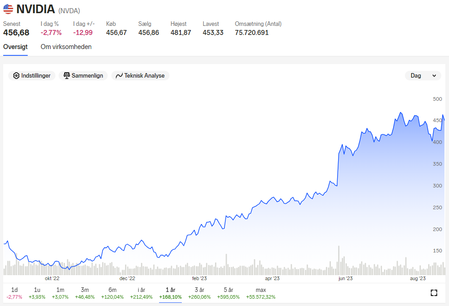Open Sammenlign comparison tool

pyautogui.click(x=83, y=75)
